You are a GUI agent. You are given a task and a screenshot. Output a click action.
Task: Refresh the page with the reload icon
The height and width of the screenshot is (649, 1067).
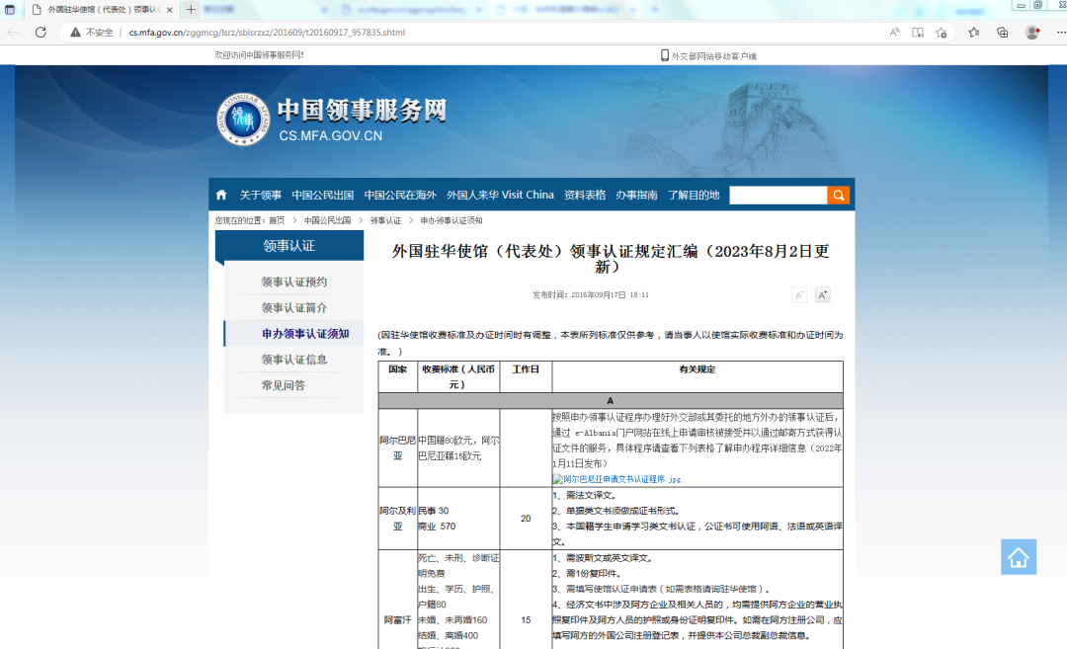[x=40, y=32]
